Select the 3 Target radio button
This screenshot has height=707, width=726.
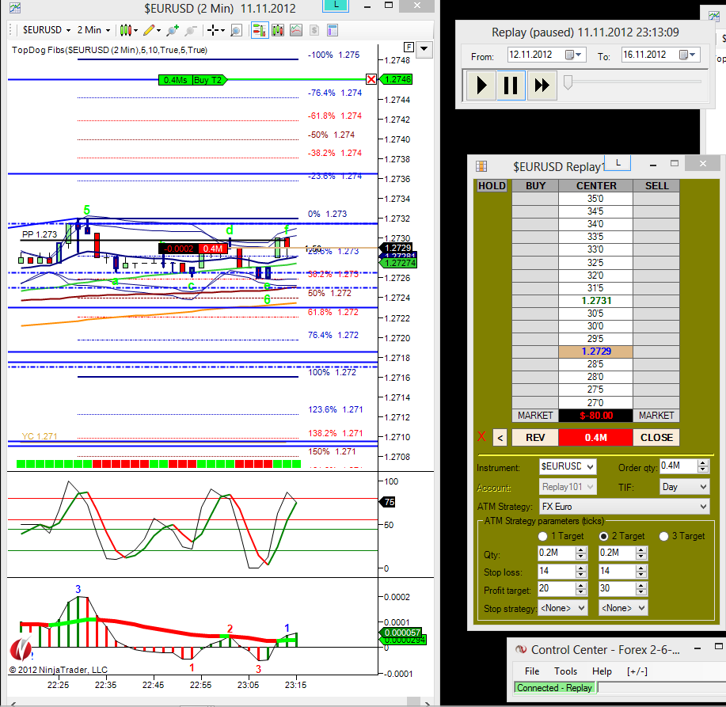663,536
